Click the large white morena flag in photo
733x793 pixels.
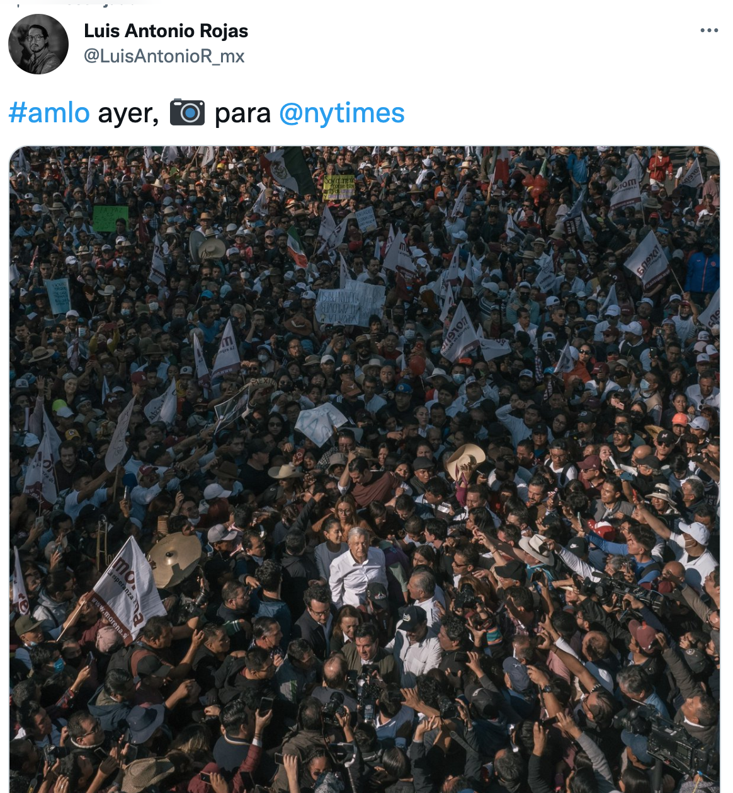[x=129, y=589]
